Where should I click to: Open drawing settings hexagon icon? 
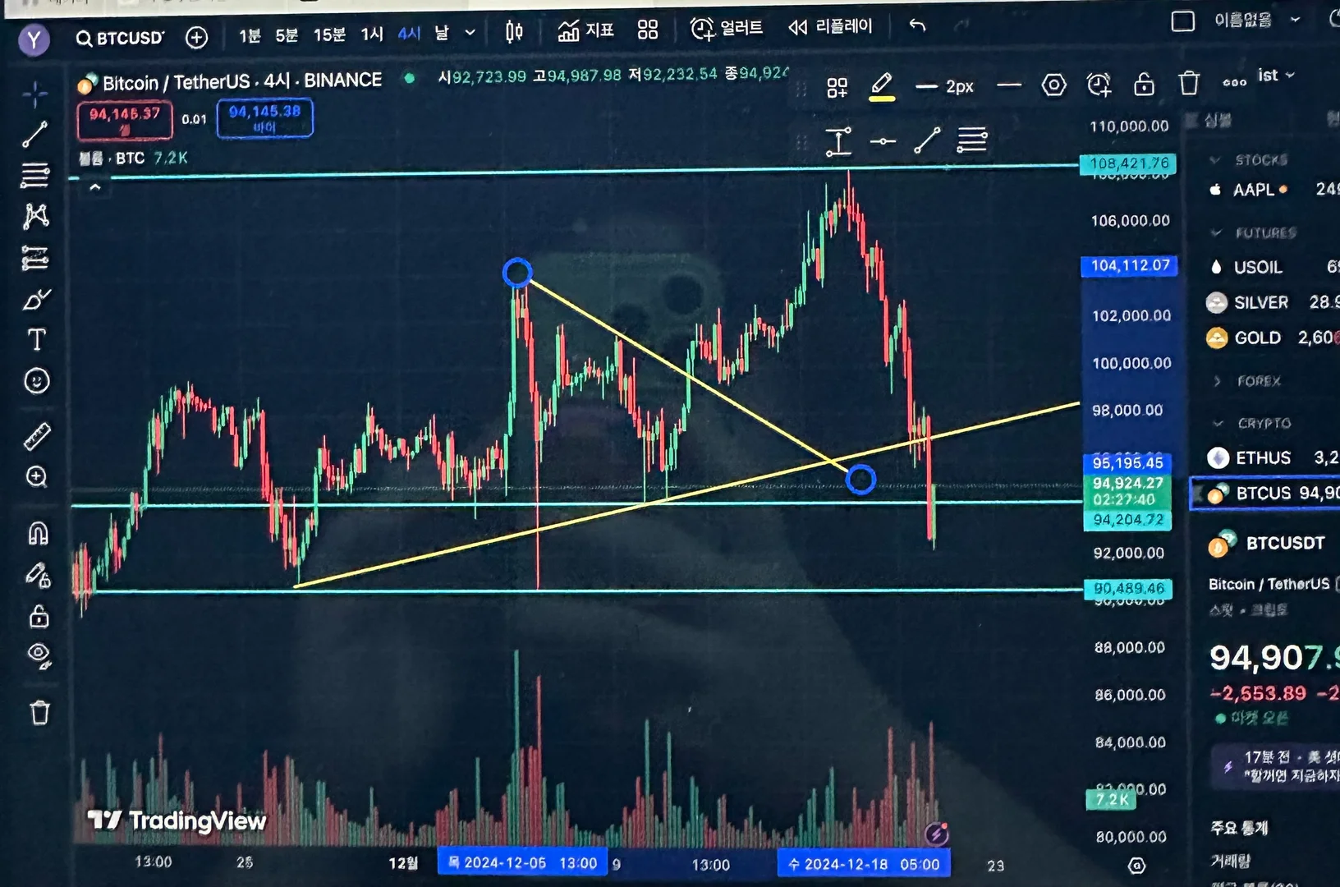1053,85
